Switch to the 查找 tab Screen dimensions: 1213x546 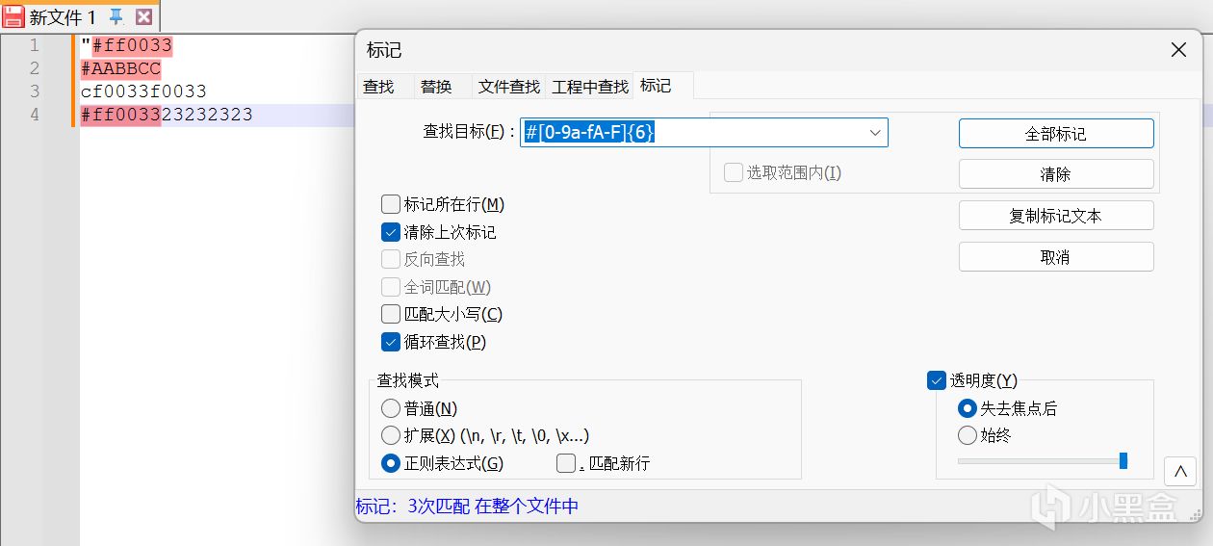(x=378, y=87)
